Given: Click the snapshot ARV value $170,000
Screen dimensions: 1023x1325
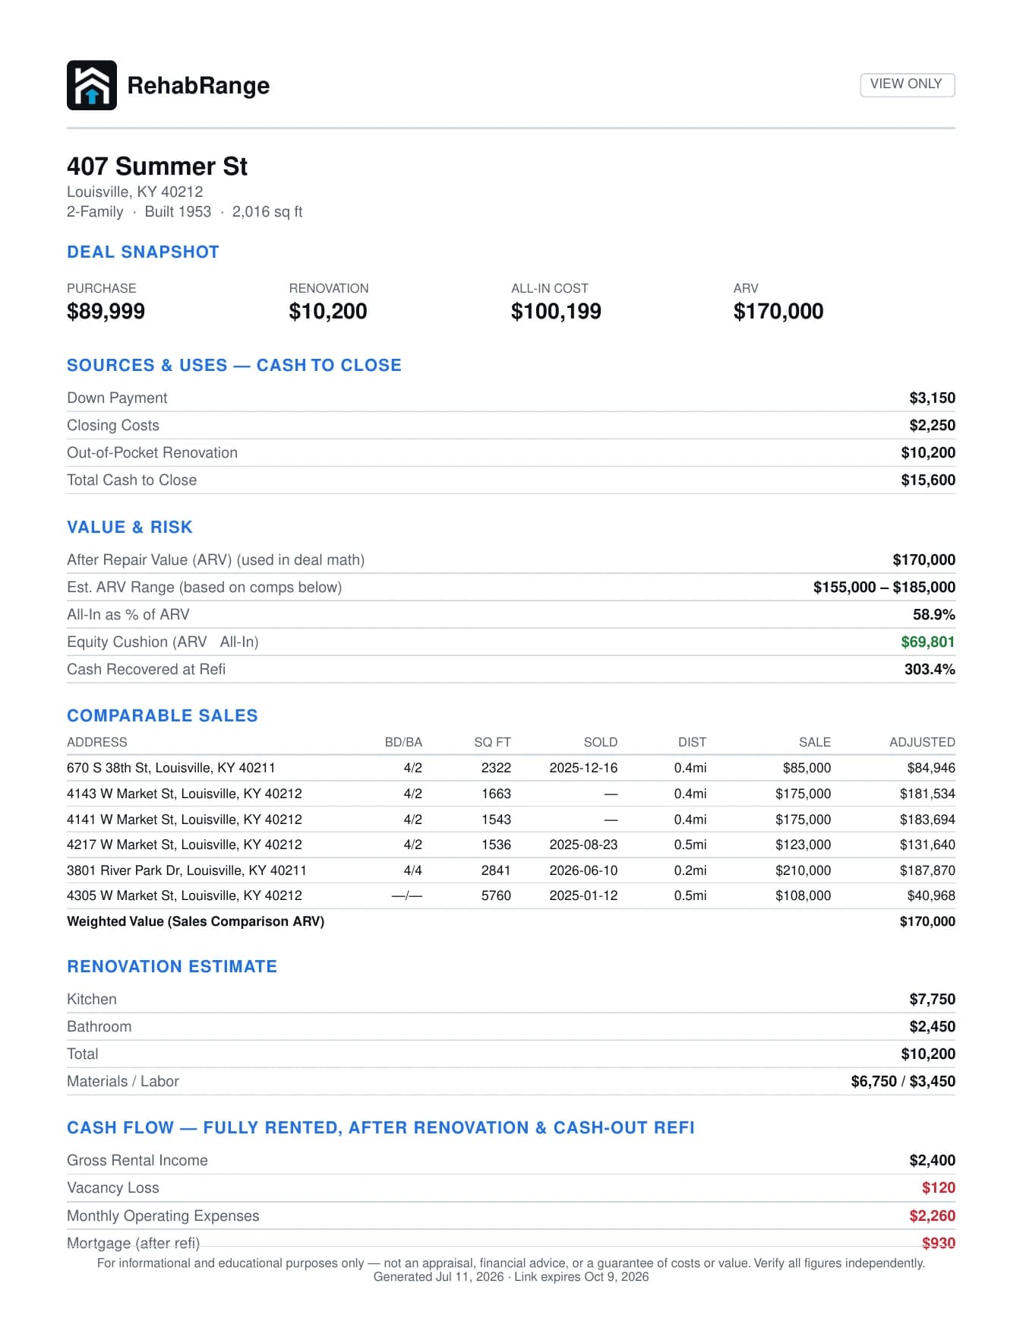Looking at the screenshot, I should pos(778,311).
